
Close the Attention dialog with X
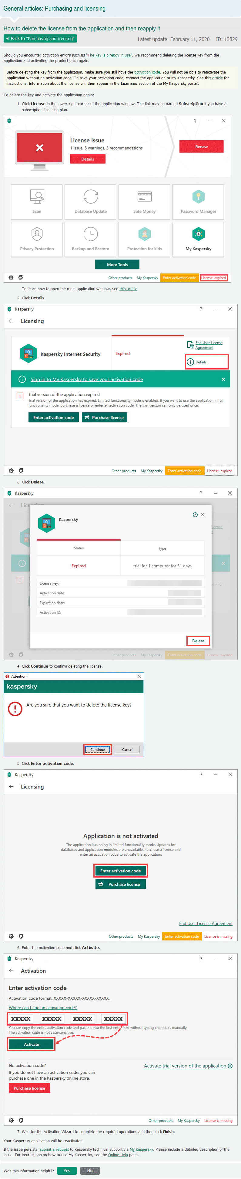coord(139,676)
